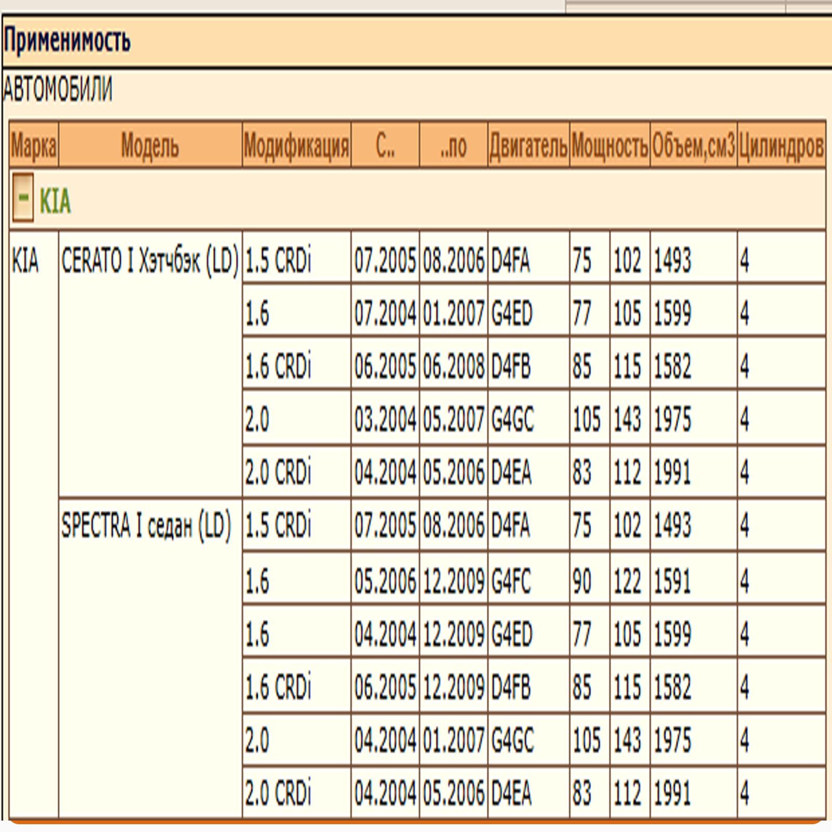Click the Двигатель column header
This screenshot has width=832, height=832.
point(528,146)
